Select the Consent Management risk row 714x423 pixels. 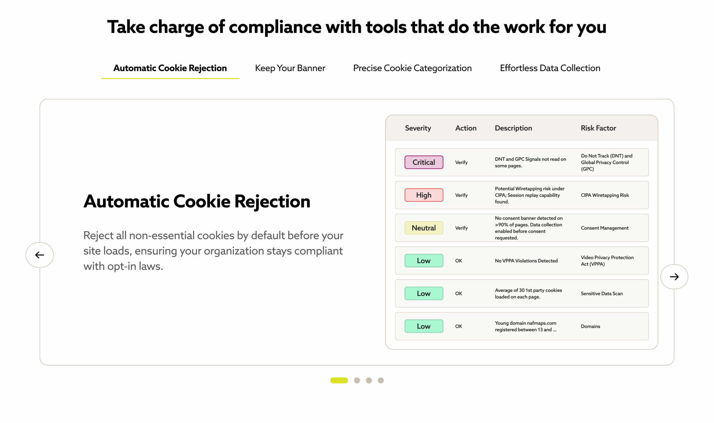522,228
